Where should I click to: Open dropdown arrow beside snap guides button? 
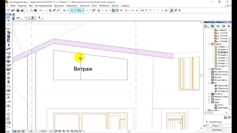click(x=83, y=10)
